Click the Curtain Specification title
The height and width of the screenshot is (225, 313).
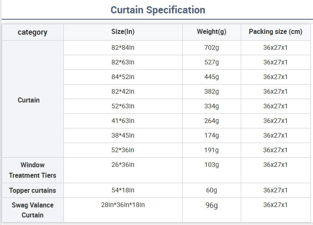158,10
